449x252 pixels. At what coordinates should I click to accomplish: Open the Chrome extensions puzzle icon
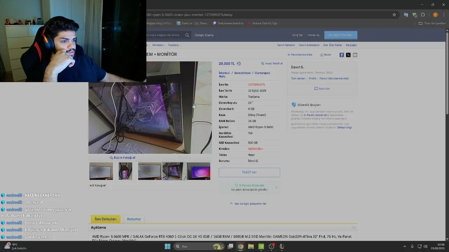tap(423, 15)
